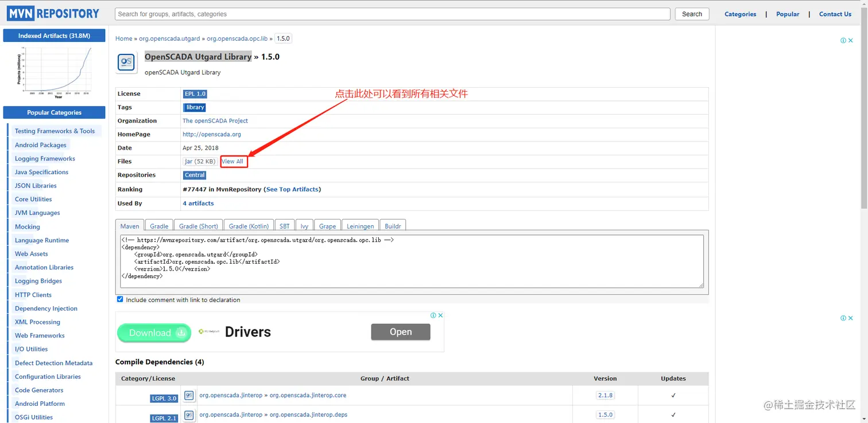Click the LGPL 2.1 license badge
The height and width of the screenshot is (423, 868).
click(165, 418)
